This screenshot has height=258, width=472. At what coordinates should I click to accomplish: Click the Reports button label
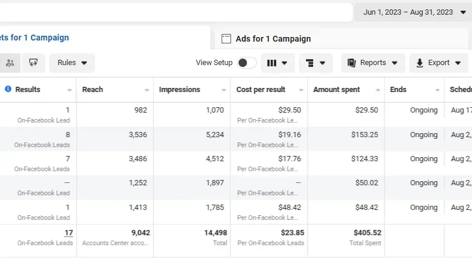373,63
